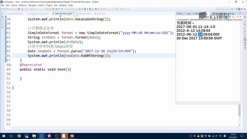
Task: Open Chrome from the taskbar
Action: point(19,136)
